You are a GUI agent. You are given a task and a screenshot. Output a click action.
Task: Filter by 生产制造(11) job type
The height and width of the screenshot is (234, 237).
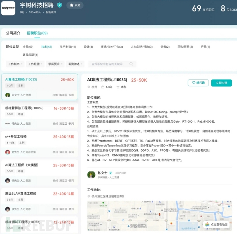pyautogui.click(x=68, y=47)
